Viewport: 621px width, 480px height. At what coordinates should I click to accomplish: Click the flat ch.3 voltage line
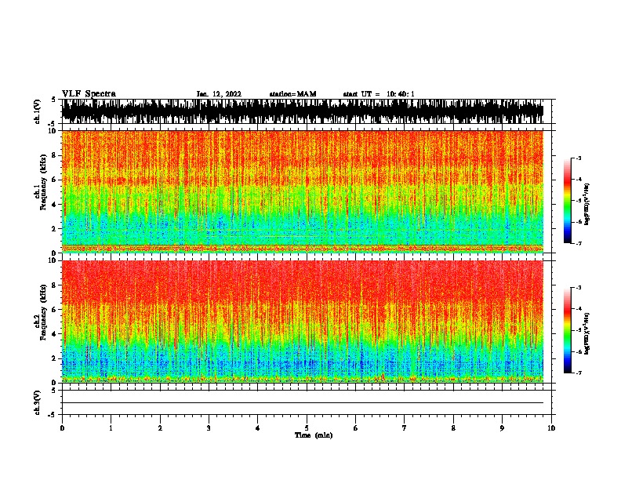(303, 403)
